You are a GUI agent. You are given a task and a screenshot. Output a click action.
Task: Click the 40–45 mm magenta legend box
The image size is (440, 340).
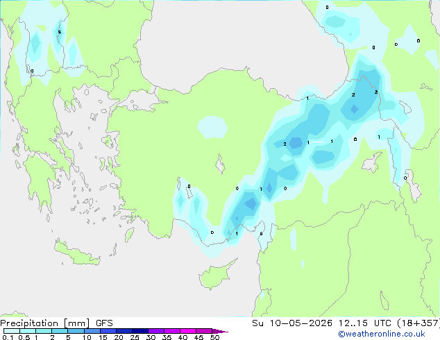tap(188, 331)
